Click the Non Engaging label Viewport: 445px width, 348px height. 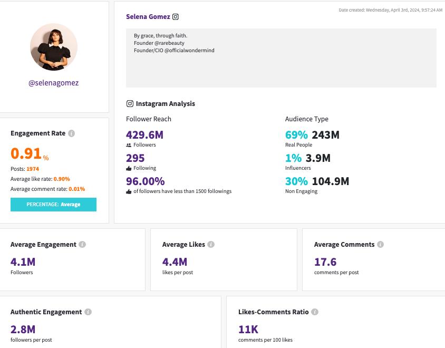coord(302,191)
